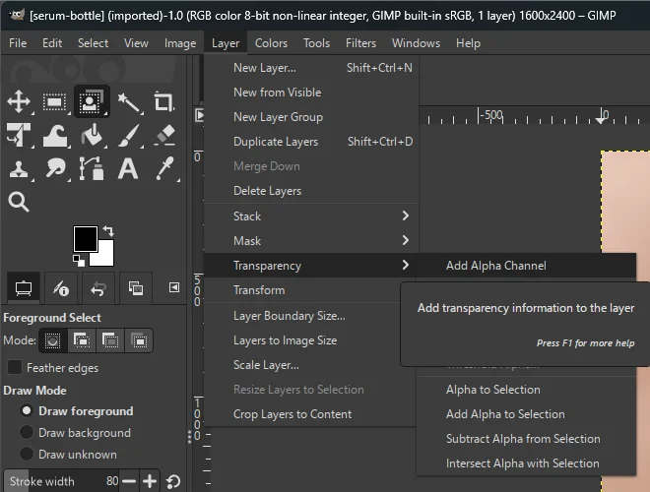Expand the Mask submenu
The image size is (650, 492).
311,241
